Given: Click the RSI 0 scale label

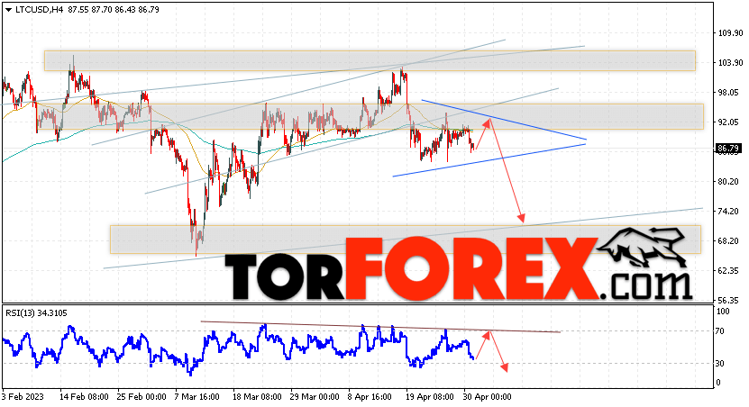Looking at the screenshot, I should (x=718, y=383).
